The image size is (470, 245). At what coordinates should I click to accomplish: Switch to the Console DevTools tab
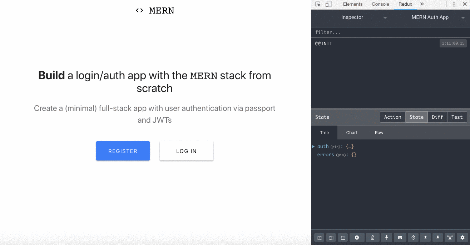(380, 4)
